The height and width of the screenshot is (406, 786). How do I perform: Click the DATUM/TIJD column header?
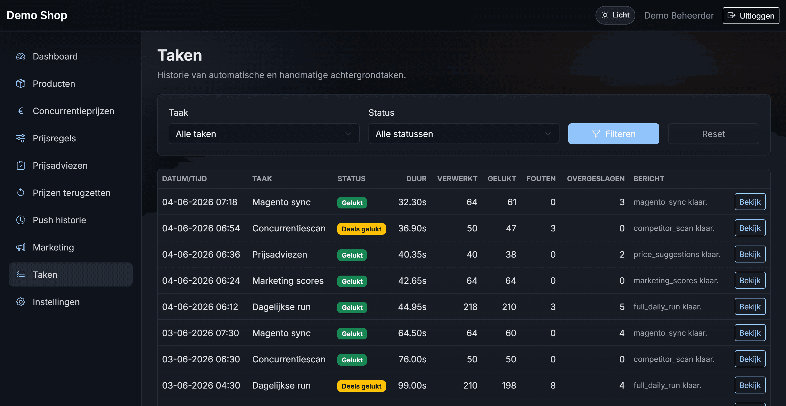(184, 179)
